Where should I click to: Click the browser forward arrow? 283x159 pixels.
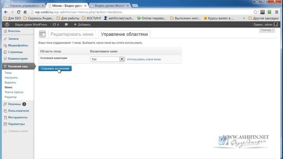coord(12,12)
